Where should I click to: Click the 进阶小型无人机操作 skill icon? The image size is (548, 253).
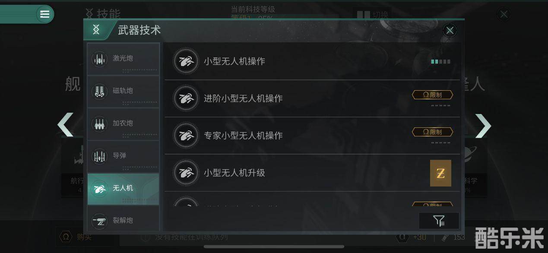(x=186, y=98)
